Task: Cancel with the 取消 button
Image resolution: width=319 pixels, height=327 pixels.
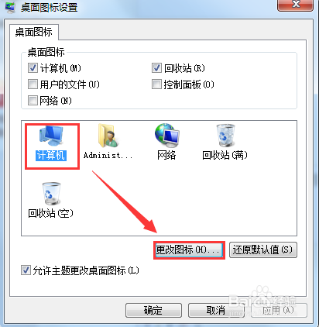Action: click(216, 310)
